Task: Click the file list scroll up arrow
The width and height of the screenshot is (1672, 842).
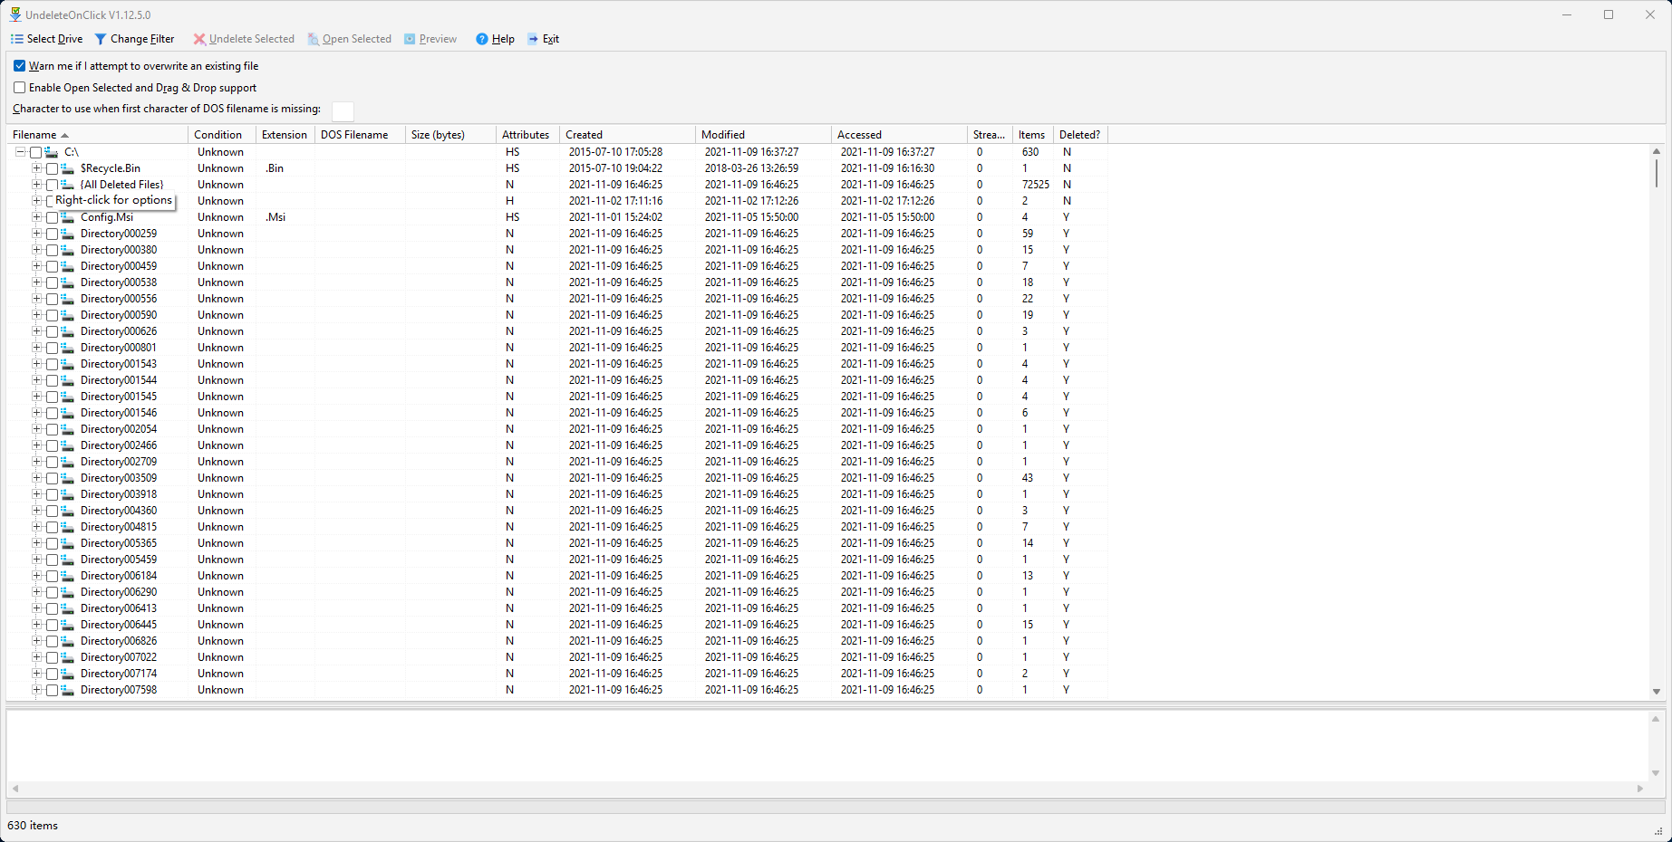Action: (x=1656, y=151)
